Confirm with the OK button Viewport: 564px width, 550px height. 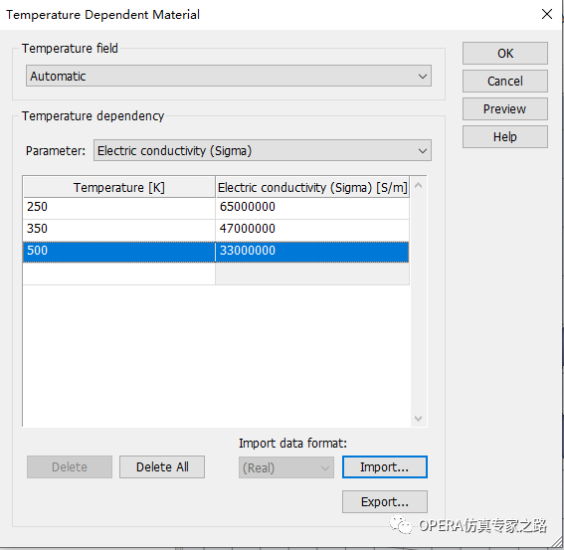pos(505,54)
